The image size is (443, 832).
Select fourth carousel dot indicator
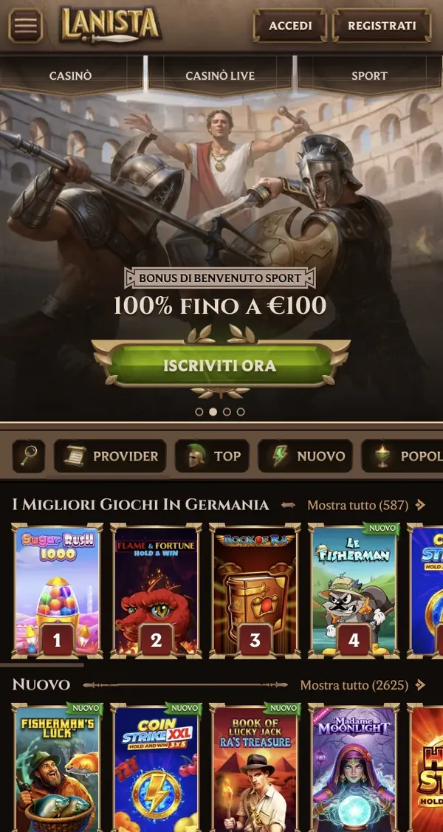tap(241, 412)
